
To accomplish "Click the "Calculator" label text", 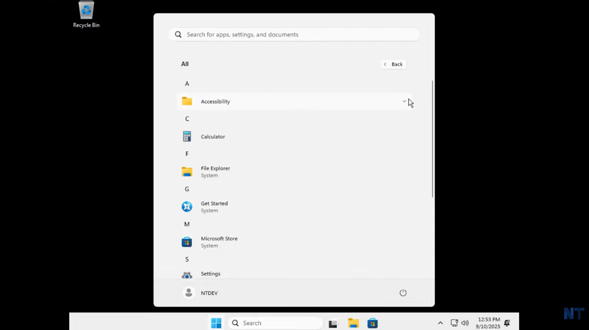I will (213, 137).
